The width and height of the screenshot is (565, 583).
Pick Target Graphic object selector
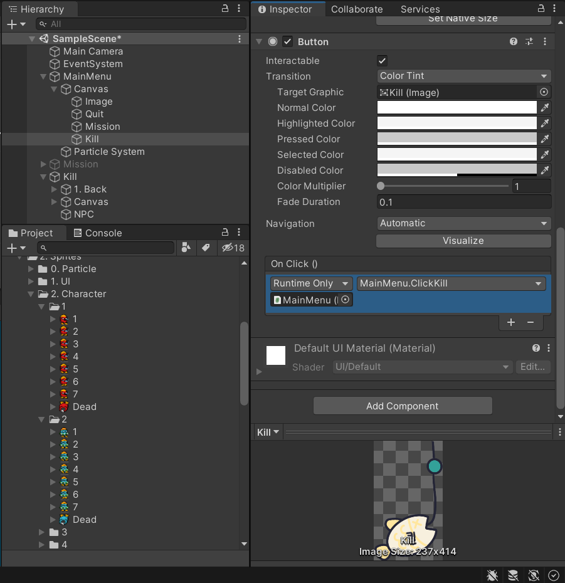click(544, 92)
